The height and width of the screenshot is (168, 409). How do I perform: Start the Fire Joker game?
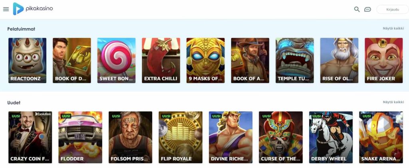pos(384,61)
